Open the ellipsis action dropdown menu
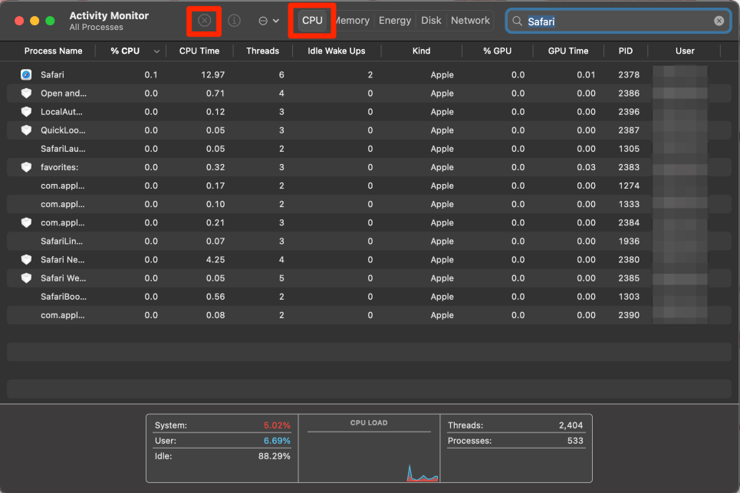The width and height of the screenshot is (740, 493). pos(268,21)
